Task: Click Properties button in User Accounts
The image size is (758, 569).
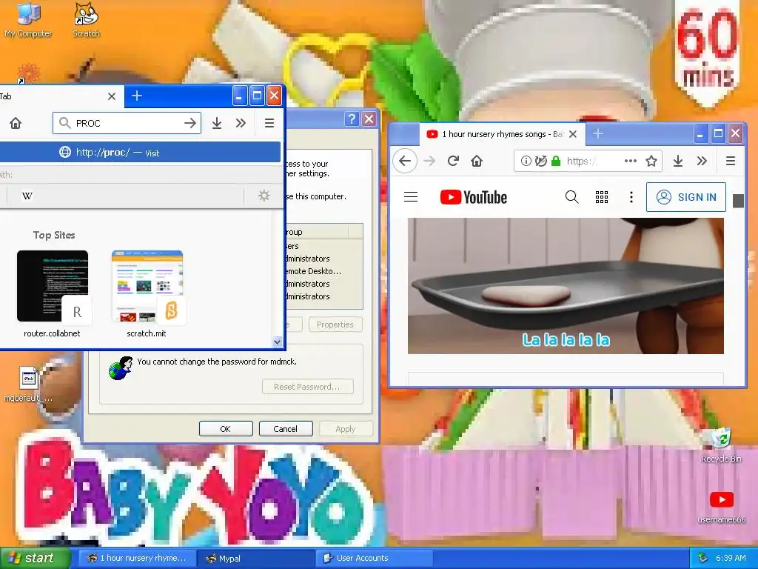Action: coord(335,325)
